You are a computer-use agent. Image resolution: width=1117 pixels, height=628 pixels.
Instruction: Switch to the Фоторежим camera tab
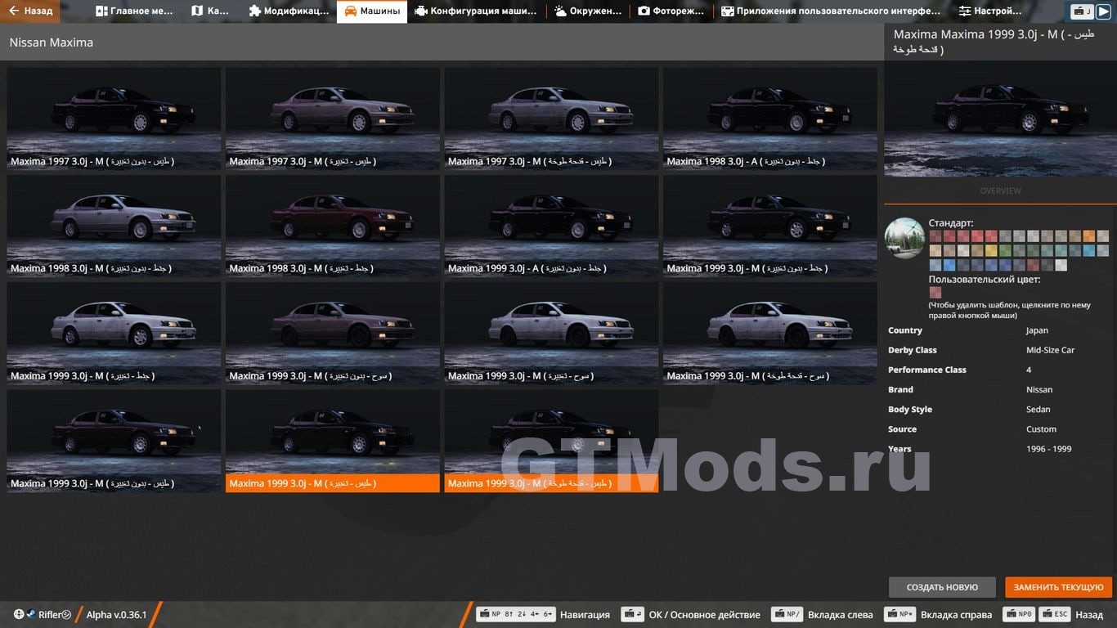pyautogui.click(x=671, y=11)
